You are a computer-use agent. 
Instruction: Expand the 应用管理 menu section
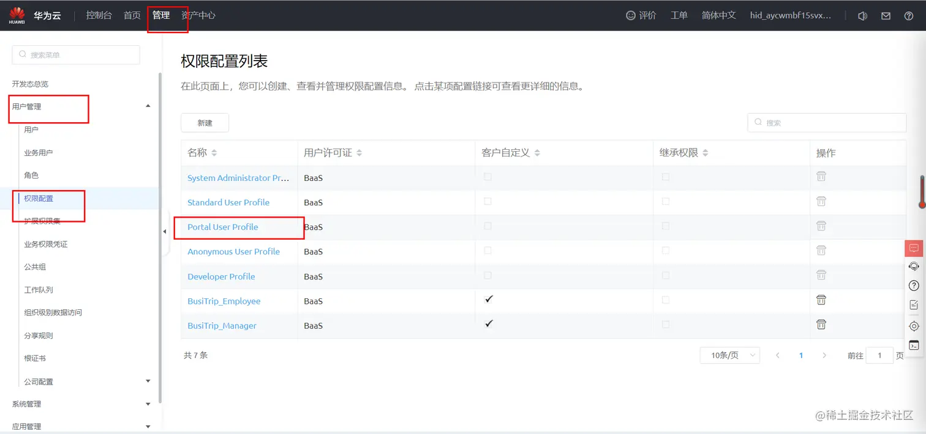tap(148, 427)
